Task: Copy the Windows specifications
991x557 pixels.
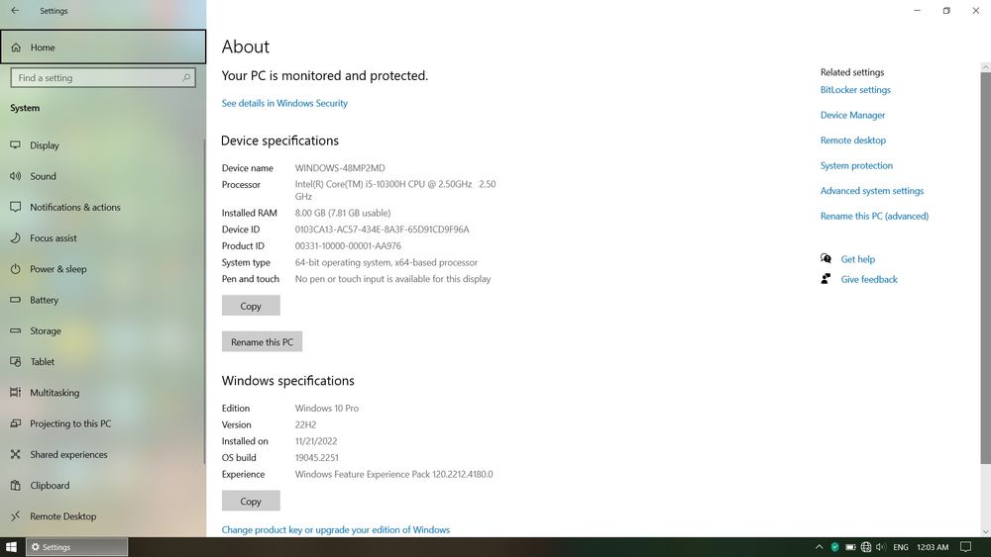Action: pos(251,502)
